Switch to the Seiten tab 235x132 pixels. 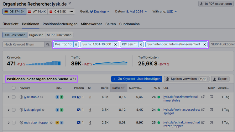[x=111, y=24]
